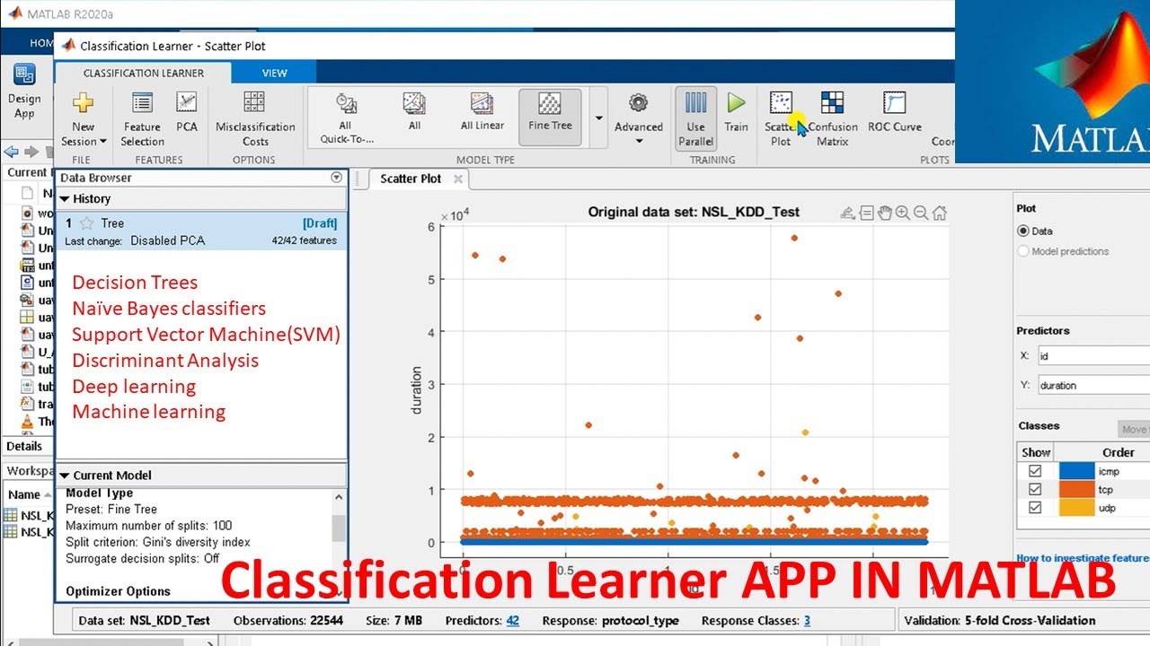1150x646 pixels.
Task: Open the Data Browser panel options menu
Action: (x=337, y=178)
